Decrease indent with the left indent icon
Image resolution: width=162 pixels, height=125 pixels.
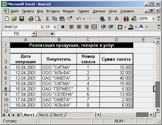(103, 27)
